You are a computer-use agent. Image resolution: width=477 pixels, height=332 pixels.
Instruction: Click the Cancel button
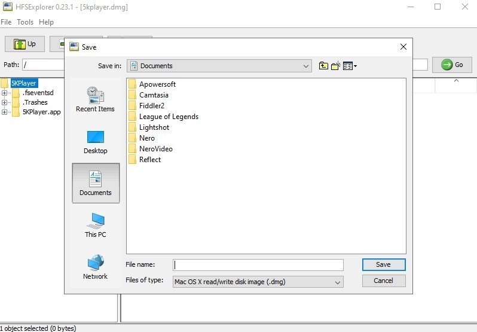383,281
